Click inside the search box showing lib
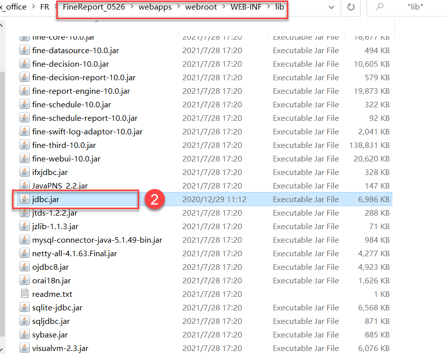Viewport: 447px width, 354px height. coord(417,8)
